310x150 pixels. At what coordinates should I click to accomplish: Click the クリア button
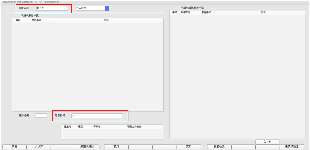[39, 147]
